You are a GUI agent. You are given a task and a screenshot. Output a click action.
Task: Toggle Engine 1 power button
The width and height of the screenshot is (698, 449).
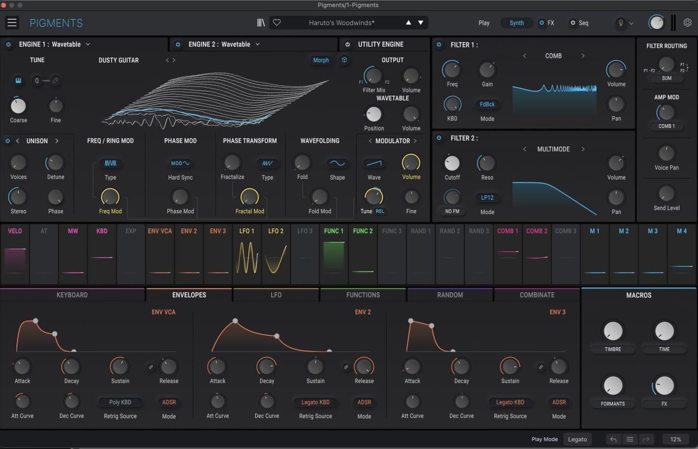8,44
